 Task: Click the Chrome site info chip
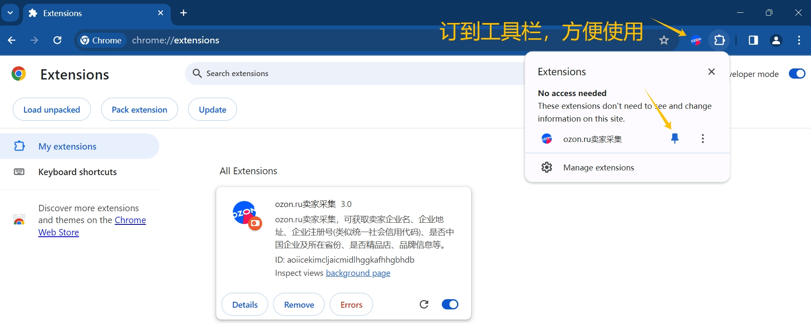click(x=102, y=40)
